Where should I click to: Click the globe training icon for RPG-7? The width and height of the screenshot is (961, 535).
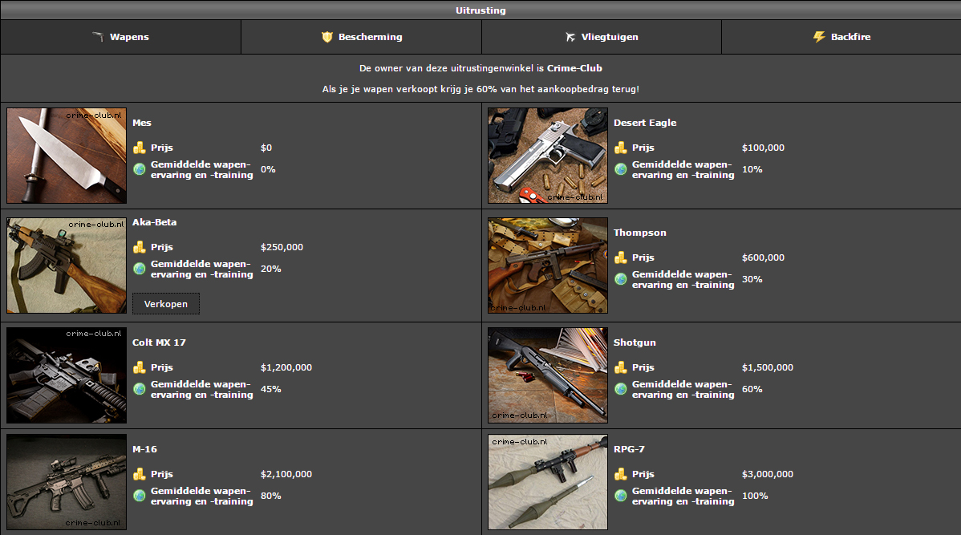click(620, 496)
